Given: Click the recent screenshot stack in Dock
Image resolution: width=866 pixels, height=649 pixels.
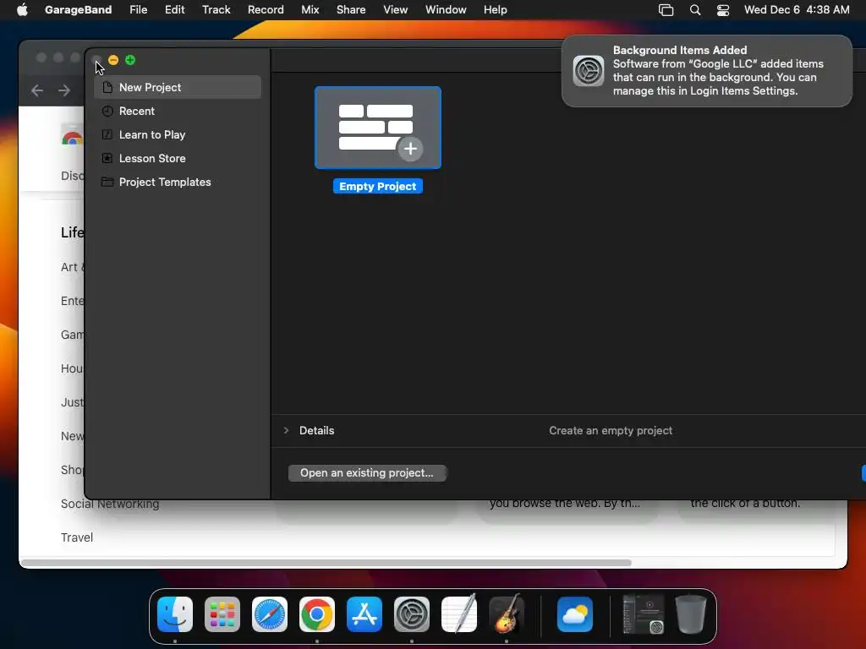Looking at the screenshot, I should click(643, 614).
